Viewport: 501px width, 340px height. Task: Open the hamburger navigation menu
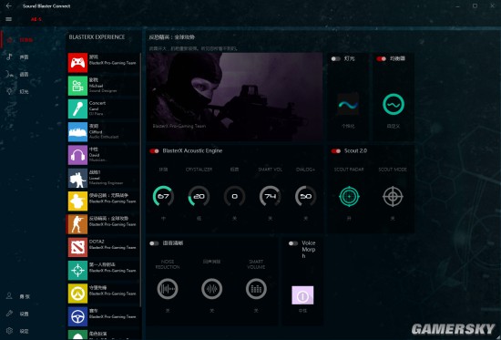(x=8, y=19)
